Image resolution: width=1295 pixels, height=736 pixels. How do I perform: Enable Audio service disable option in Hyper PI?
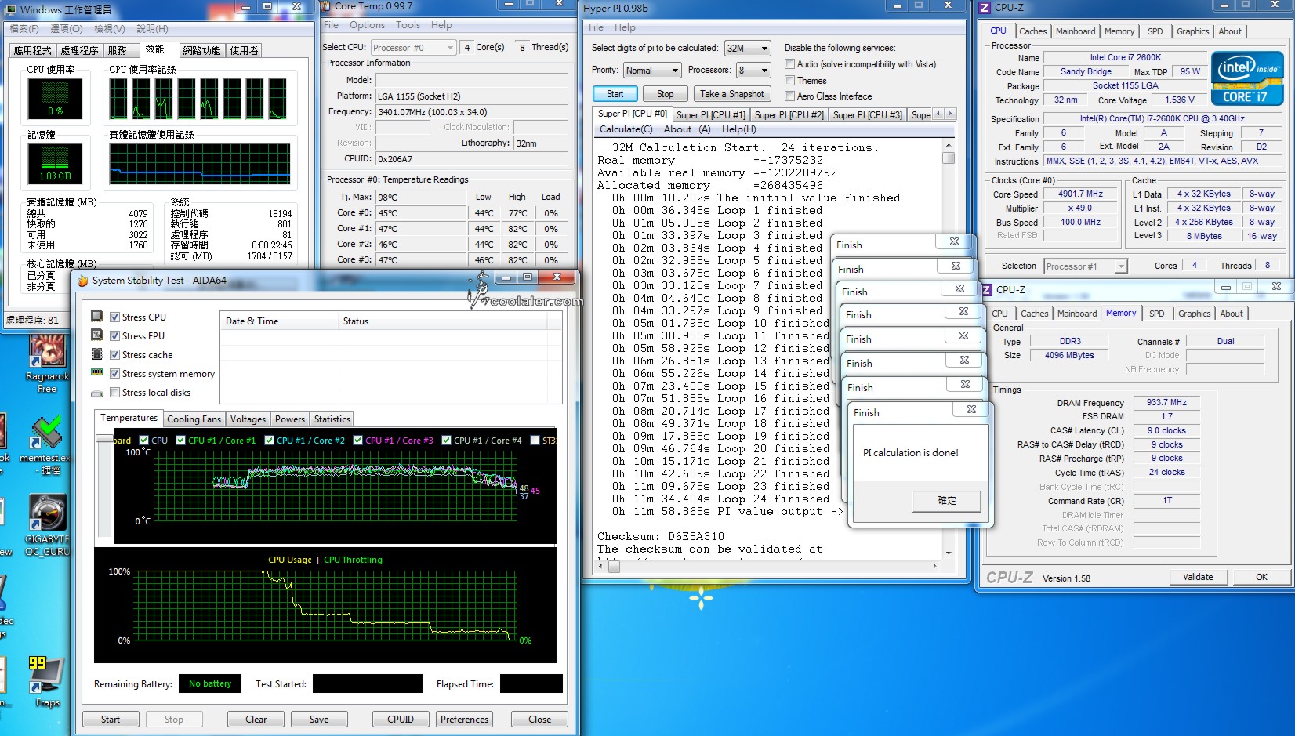[x=790, y=64]
